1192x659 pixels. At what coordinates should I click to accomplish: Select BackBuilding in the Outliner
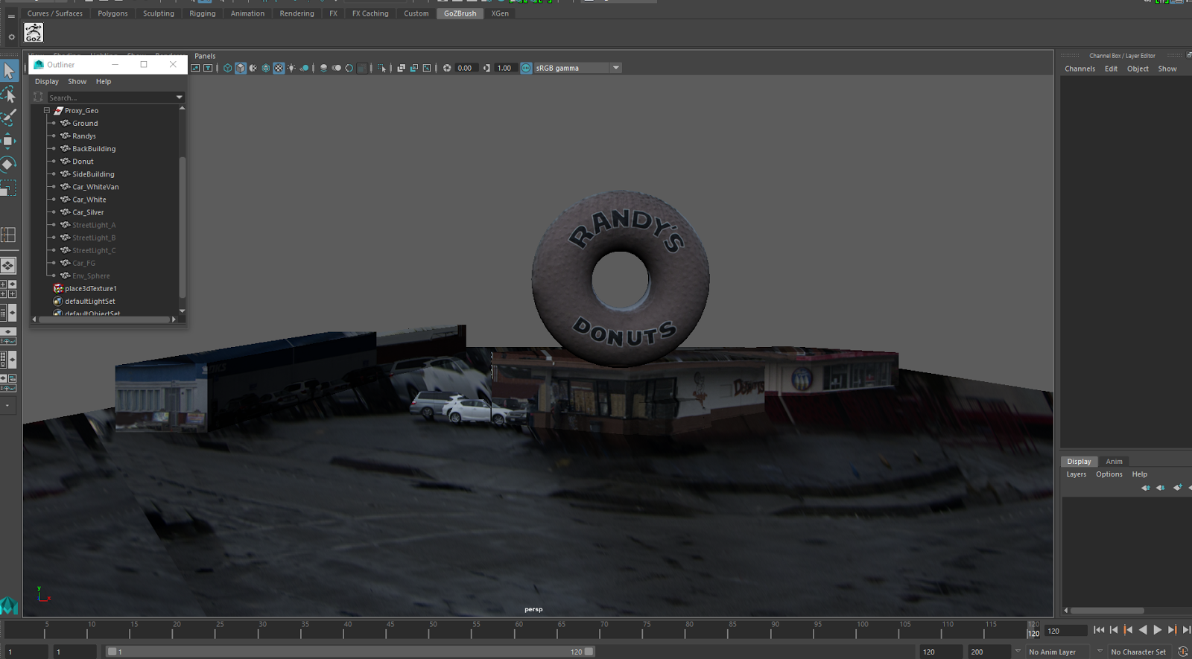[94, 149]
